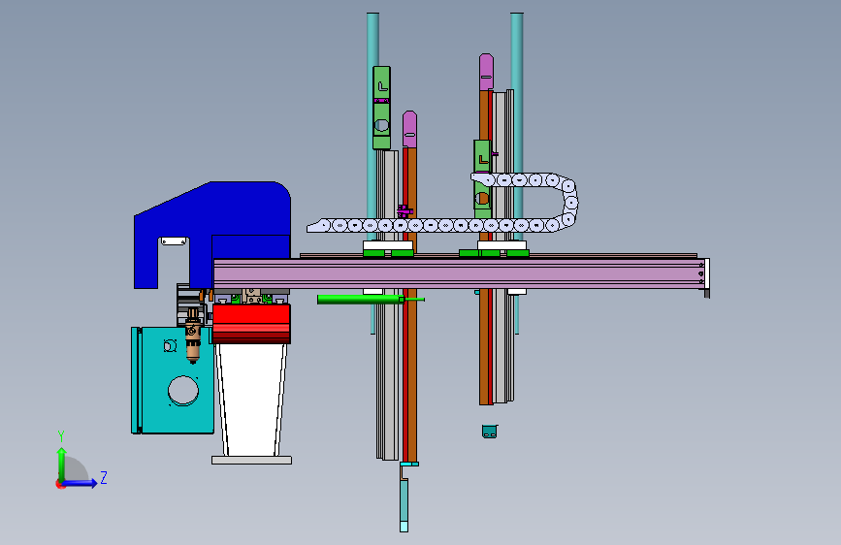The image size is (841, 545).
Task: Select the gray base plate under the hopper
Action: click(251, 460)
